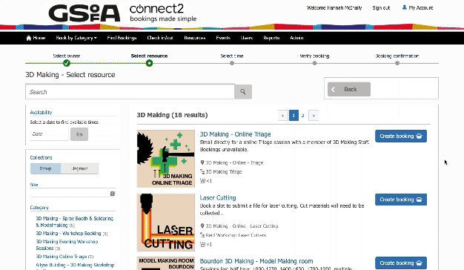Screen dimensions: 464x270
Task: Go to next results page arrow
Action: 314,116
